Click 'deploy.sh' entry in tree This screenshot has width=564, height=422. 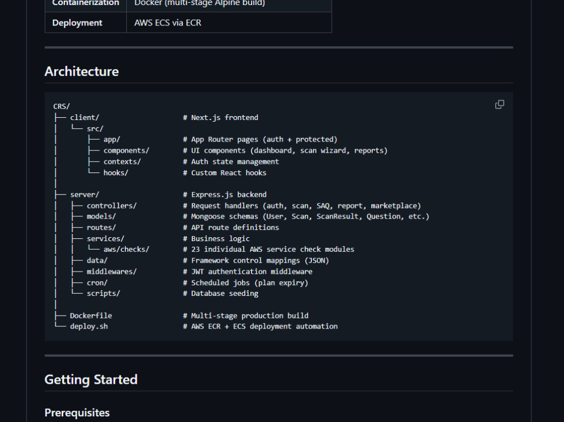[89, 326]
